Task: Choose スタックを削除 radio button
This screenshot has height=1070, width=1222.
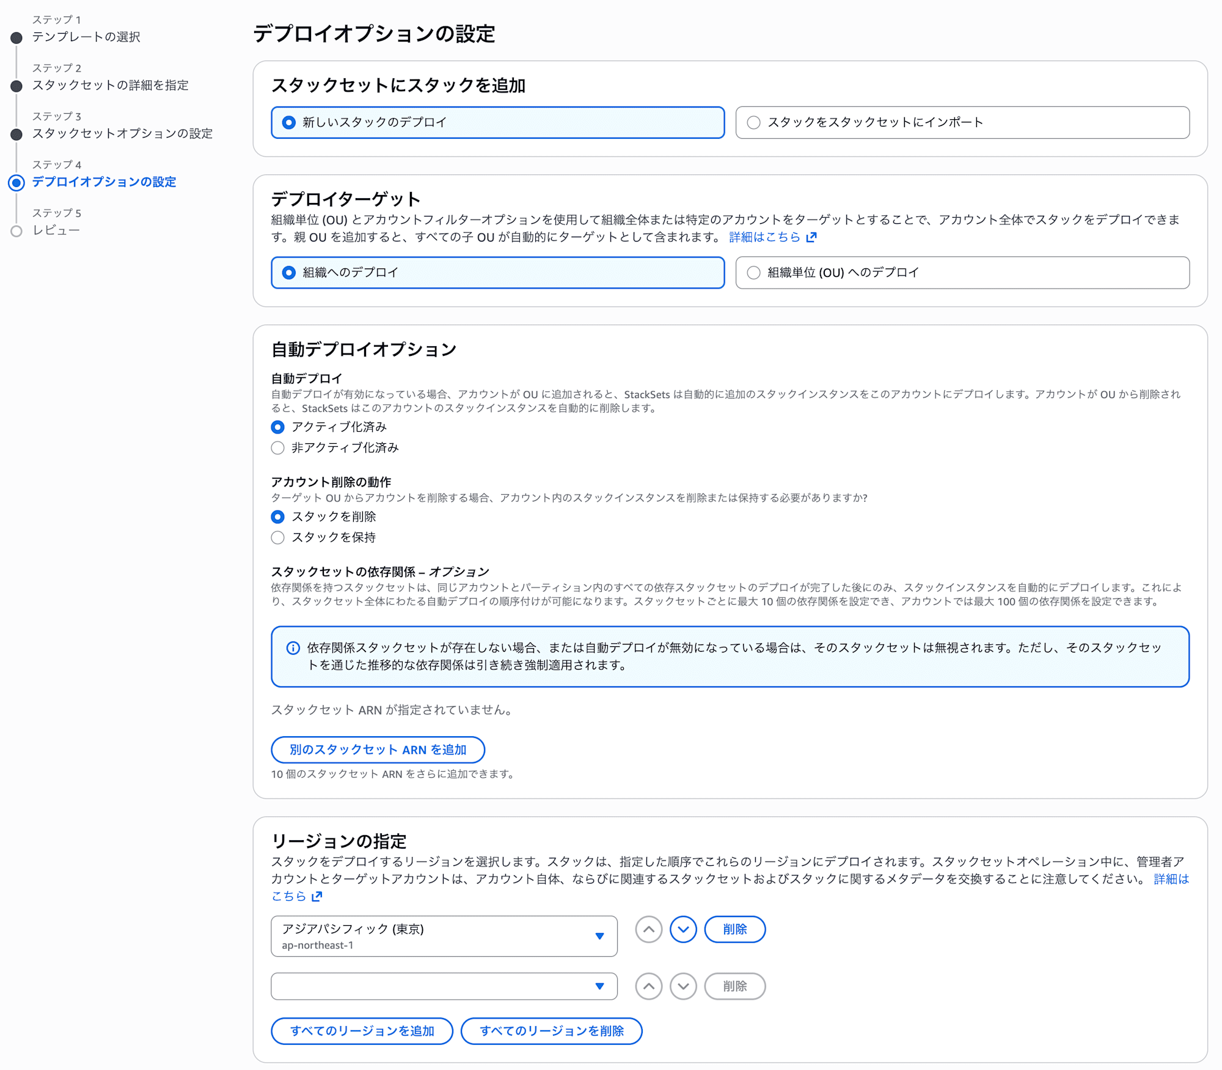Action: (x=277, y=517)
